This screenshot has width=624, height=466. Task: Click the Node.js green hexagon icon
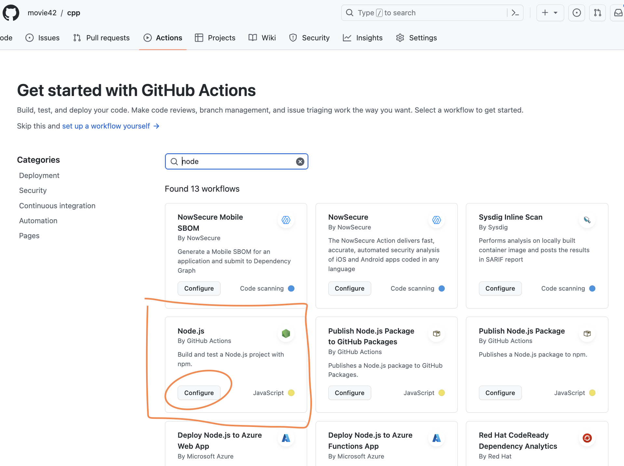(286, 334)
